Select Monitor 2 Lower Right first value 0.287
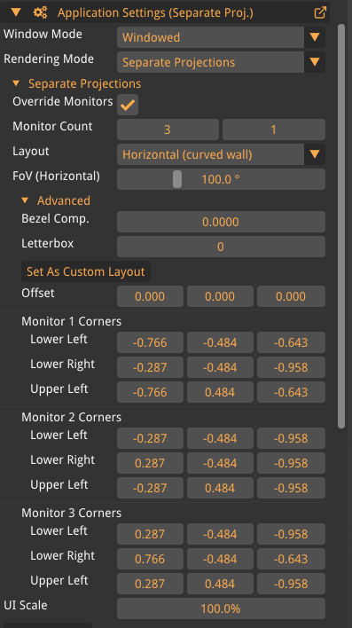 (150, 463)
